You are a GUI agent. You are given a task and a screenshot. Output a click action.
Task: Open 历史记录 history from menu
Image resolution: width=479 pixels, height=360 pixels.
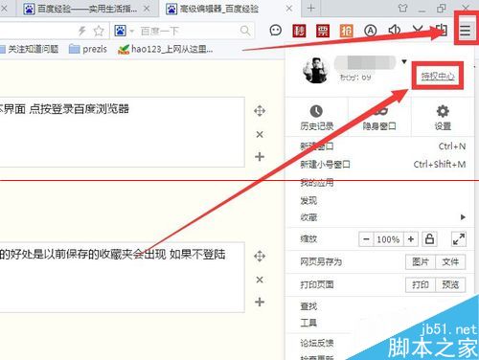pos(316,118)
